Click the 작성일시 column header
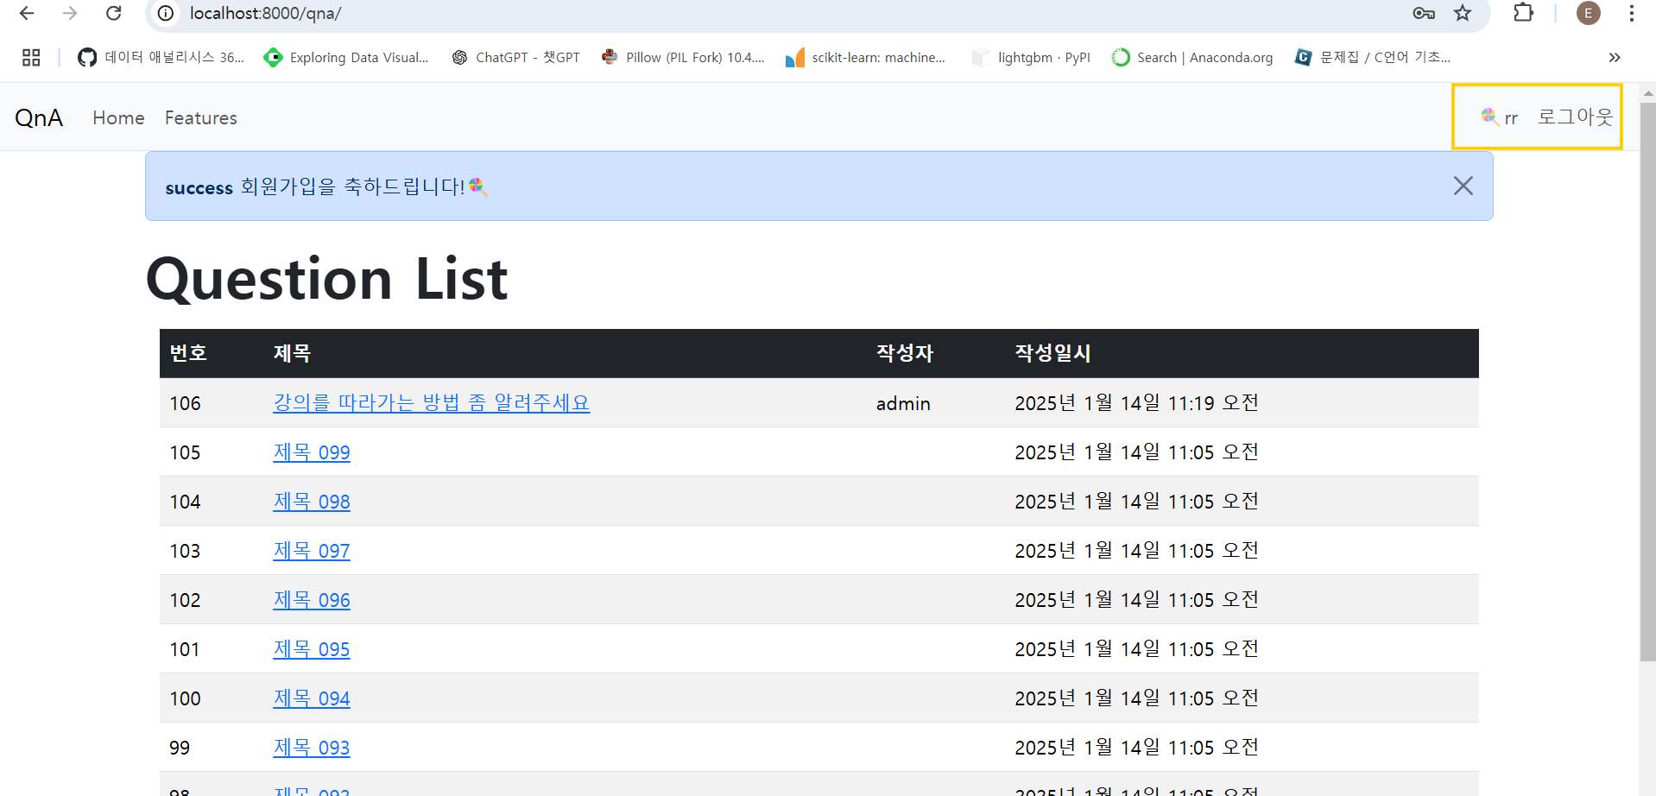1656x796 pixels. click(x=1052, y=353)
